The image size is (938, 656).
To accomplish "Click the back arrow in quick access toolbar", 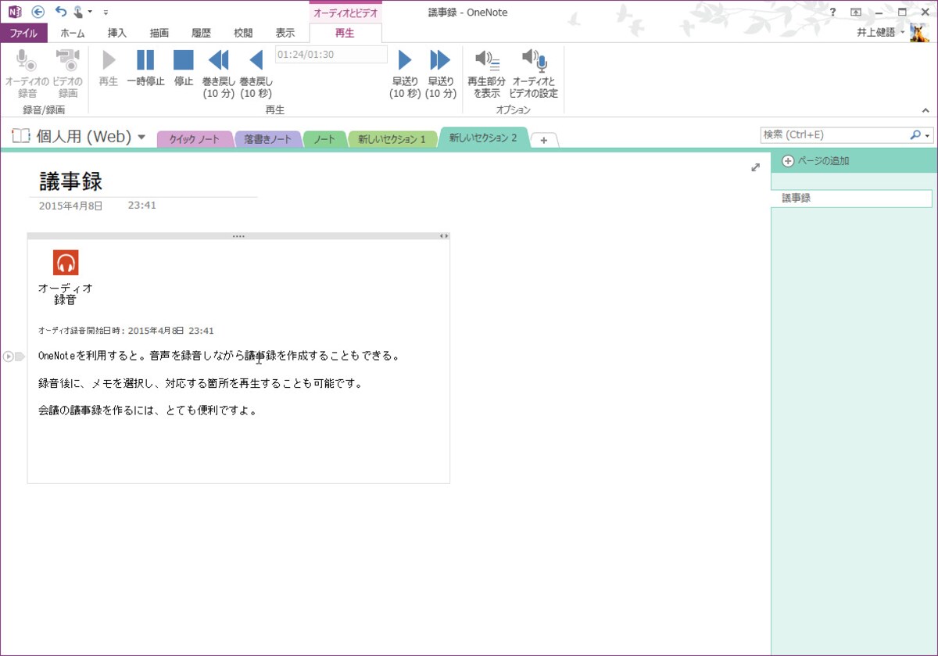I will click(x=38, y=12).
